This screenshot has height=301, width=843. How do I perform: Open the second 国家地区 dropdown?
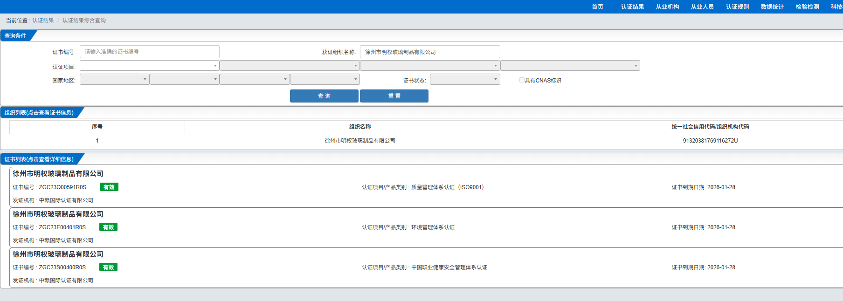(185, 79)
